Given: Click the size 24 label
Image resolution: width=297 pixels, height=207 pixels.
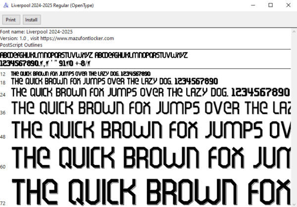Looking at the screenshot, I should [3, 95].
